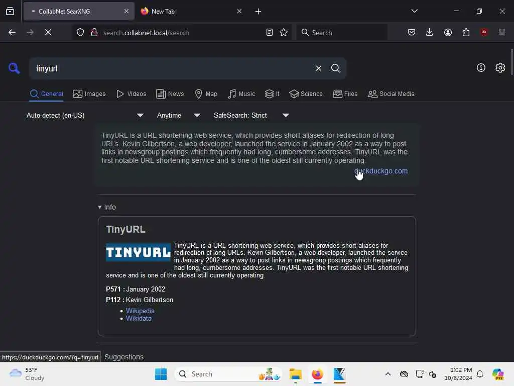
Task: Open the Firefox downloads panel
Action: tap(430, 32)
